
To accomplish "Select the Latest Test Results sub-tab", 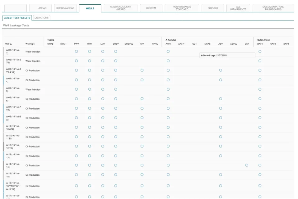I will tap(17, 18).
